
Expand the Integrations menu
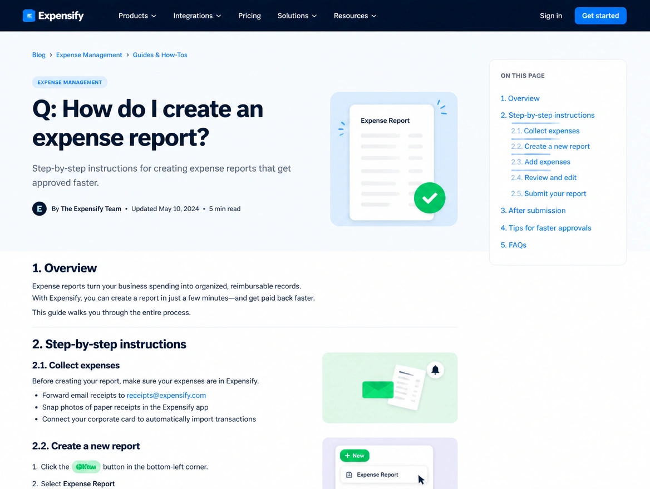tap(197, 16)
